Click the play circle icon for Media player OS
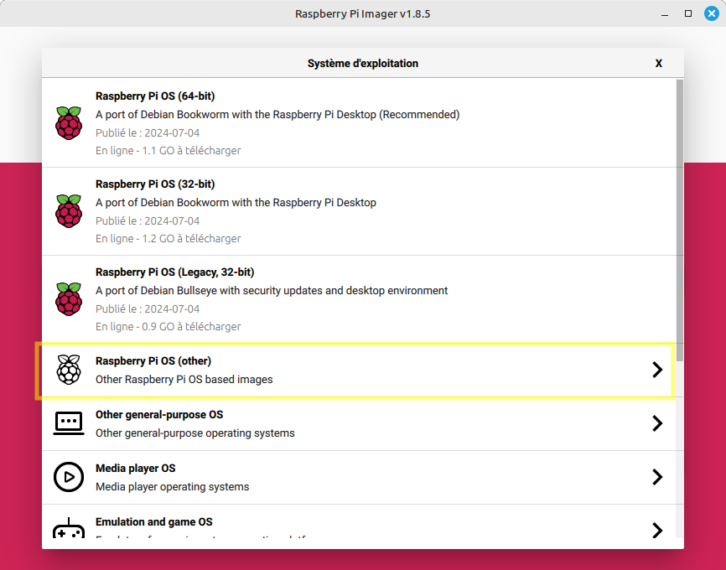The image size is (726, 570). [69, 477]
